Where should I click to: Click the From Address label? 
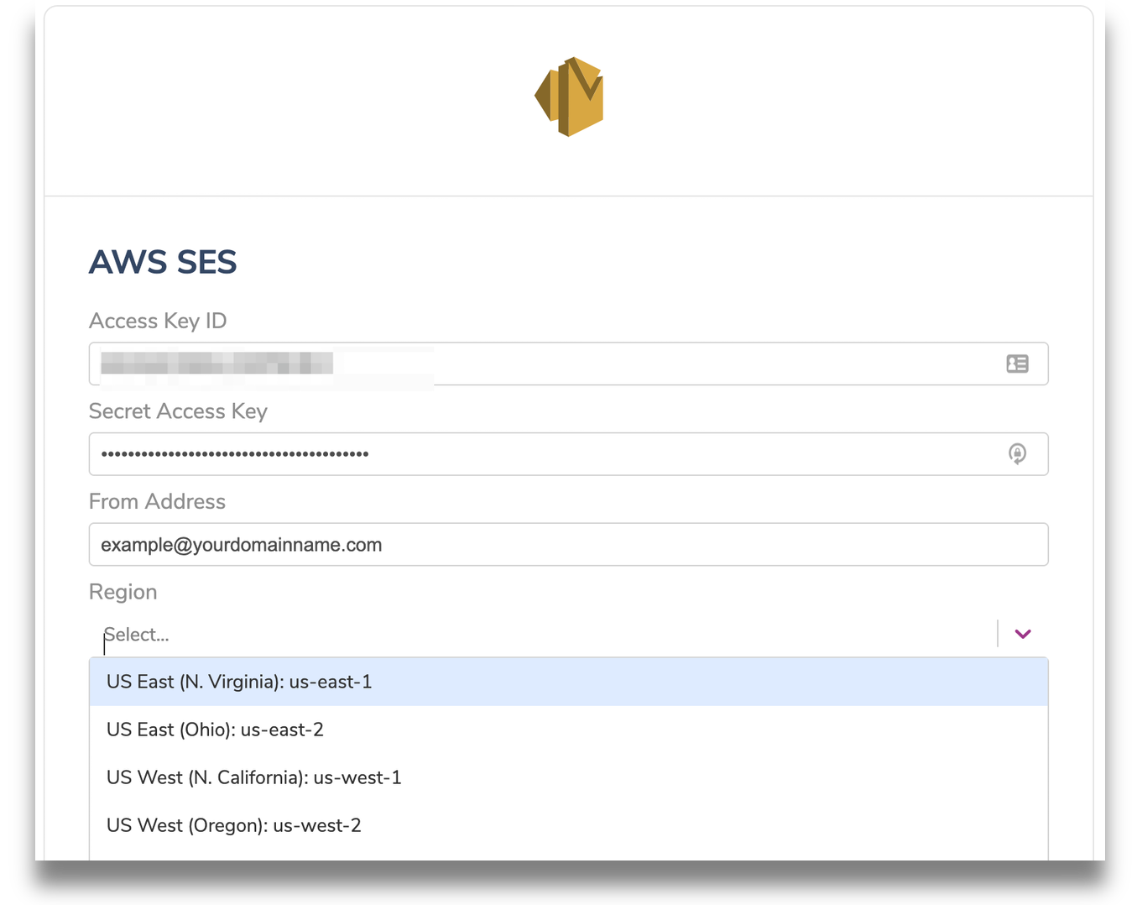(157, 501)
